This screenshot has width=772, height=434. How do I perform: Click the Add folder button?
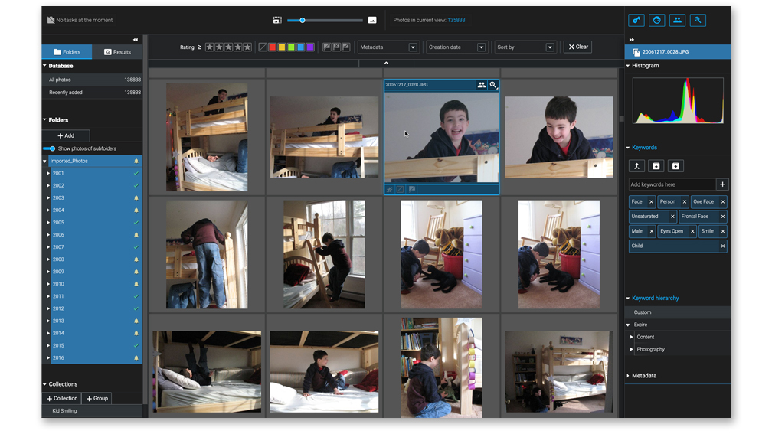66,135
